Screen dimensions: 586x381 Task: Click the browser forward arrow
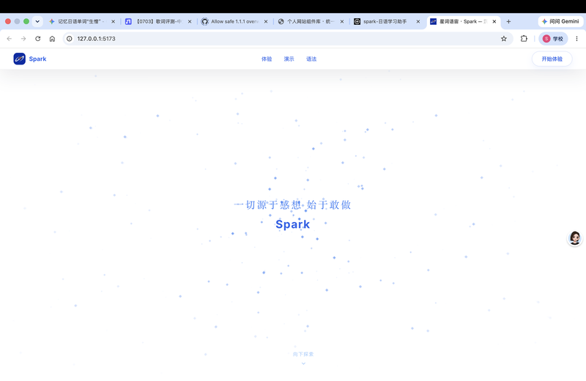click(23, 39)
